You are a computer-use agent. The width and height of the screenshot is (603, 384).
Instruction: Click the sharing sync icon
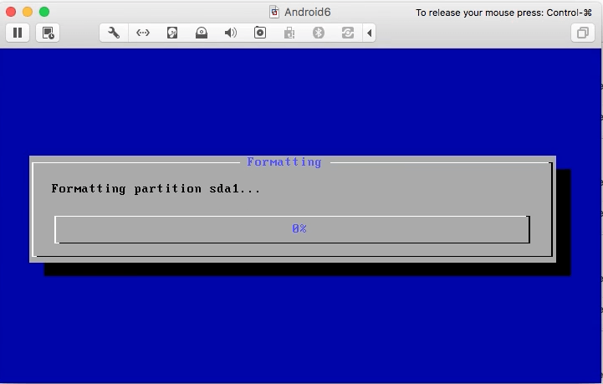coord(348,33)
